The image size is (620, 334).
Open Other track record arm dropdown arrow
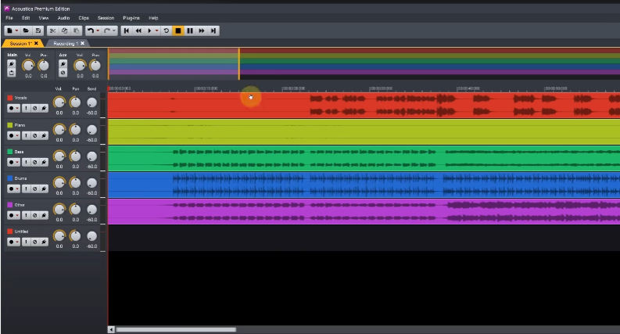tap(17, 215)
